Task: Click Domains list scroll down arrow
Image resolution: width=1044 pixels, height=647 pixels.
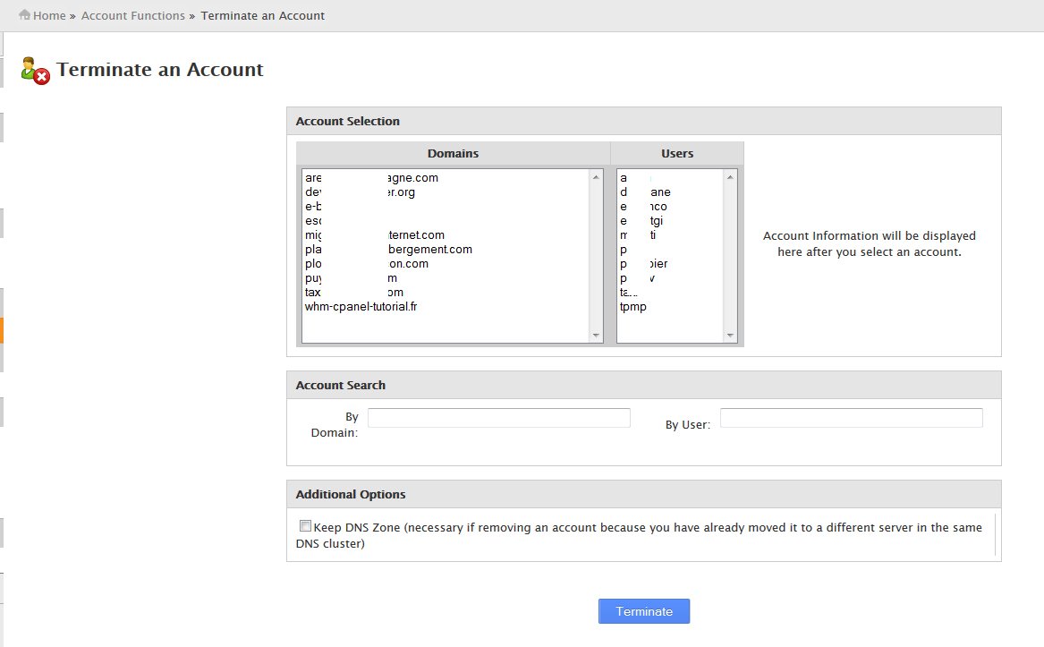Action: [596, 336]
